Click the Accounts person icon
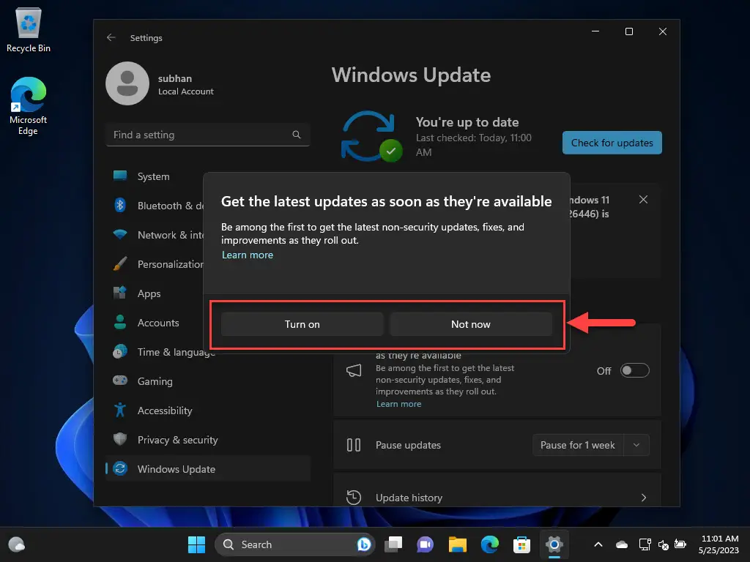This screenshot has height=562, width=750. click(x=120, y=323)
